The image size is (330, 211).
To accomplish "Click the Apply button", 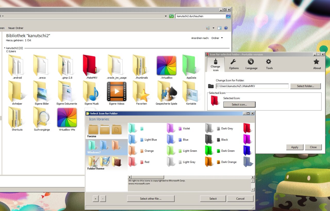I will pyautogui.click(x=295, y=147).
